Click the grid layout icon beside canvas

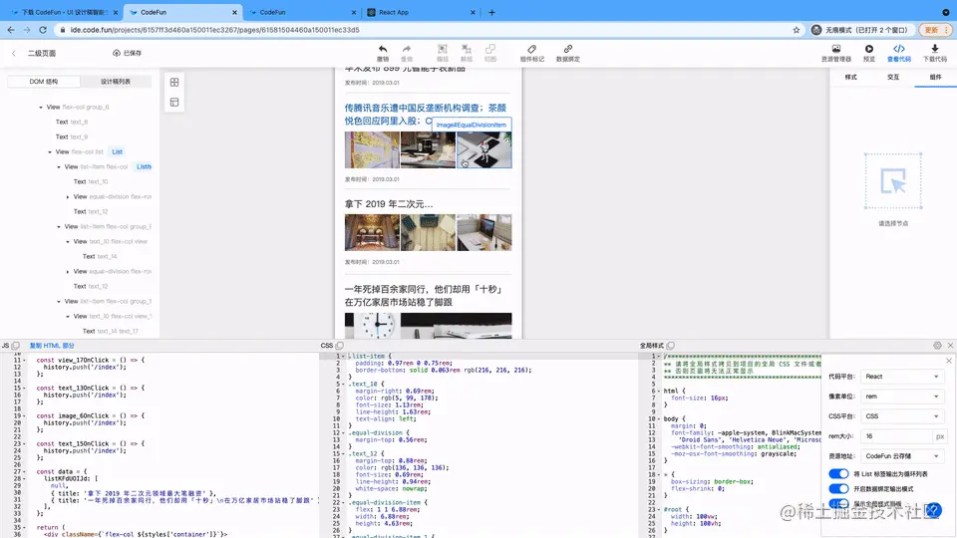[x=174, y=83]
